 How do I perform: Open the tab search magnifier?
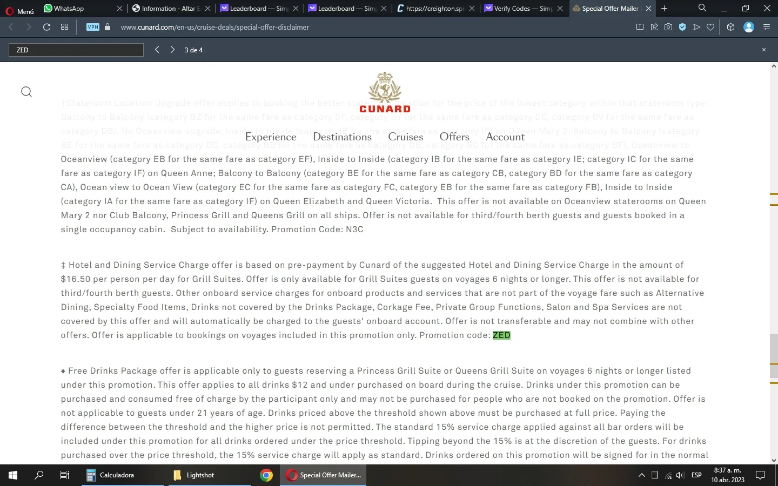(x=702, y=8)
